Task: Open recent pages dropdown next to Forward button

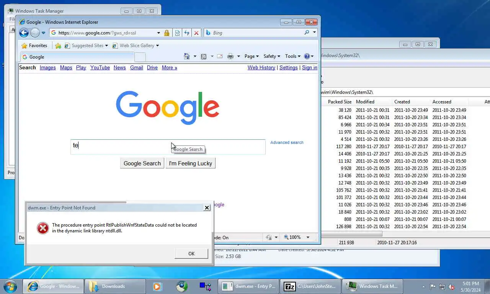Action: pos(43,33)
